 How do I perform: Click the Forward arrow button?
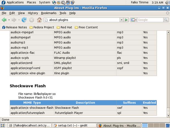click(x=14, y=20)
